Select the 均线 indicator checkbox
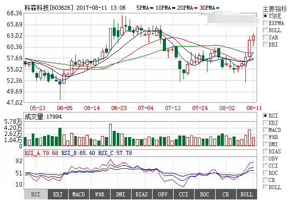 [x=265, y=16]
